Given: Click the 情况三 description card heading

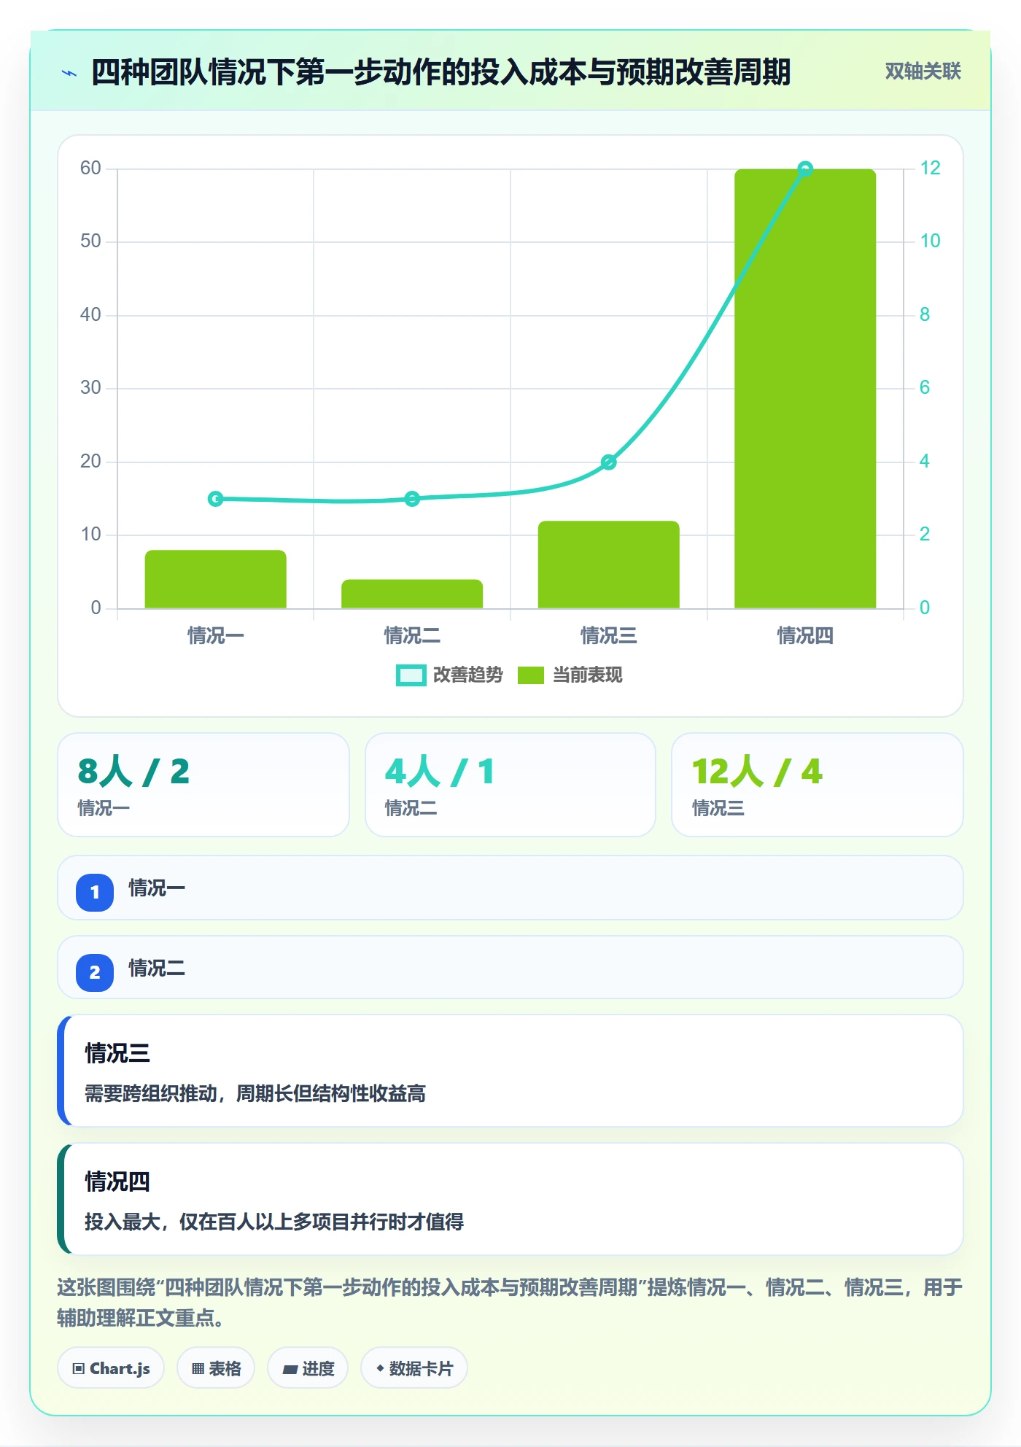Looking at the screenshot, I should point(117,1053).
